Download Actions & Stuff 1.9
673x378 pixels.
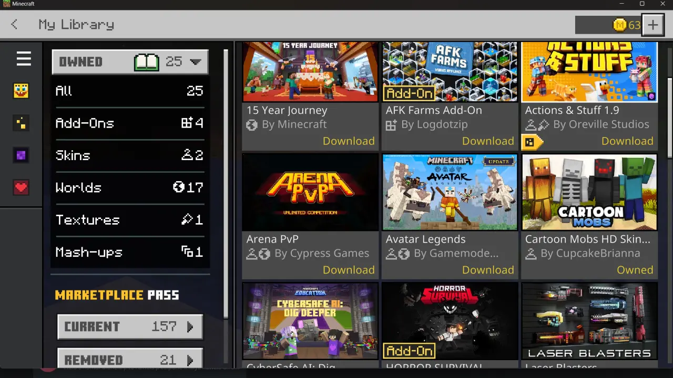point(627,141)
